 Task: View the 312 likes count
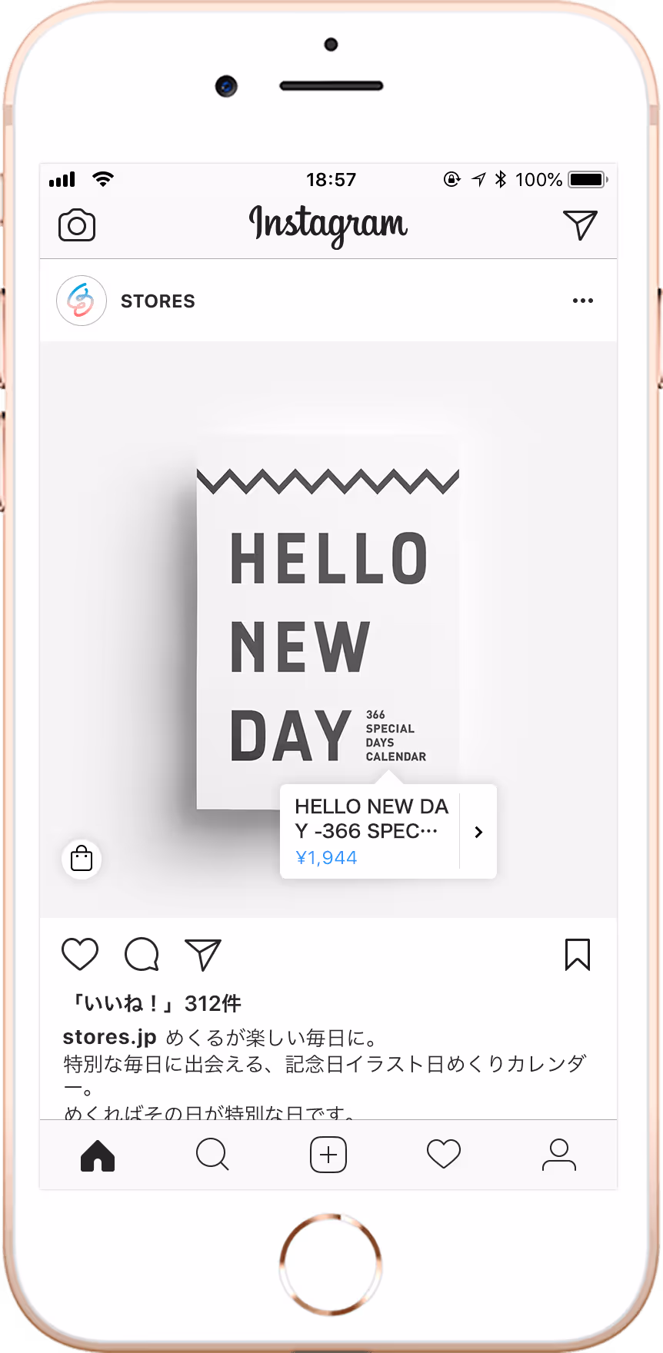155,1003
